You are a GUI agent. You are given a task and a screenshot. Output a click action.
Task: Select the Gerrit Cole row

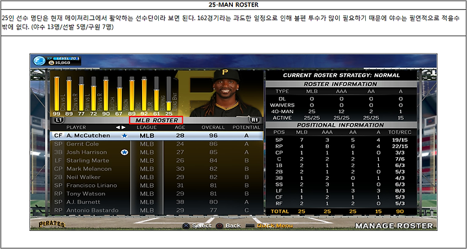pyautogui.click(x=157, y=144)
